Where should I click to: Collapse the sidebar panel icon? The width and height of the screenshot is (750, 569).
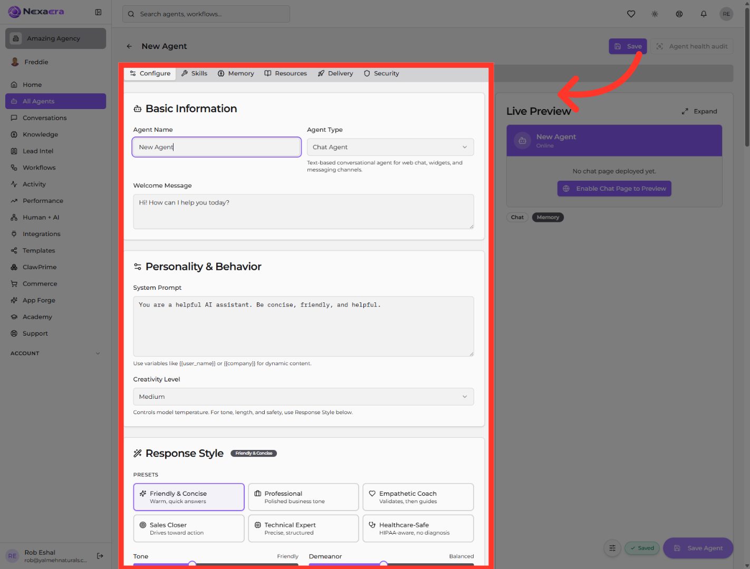98,12
